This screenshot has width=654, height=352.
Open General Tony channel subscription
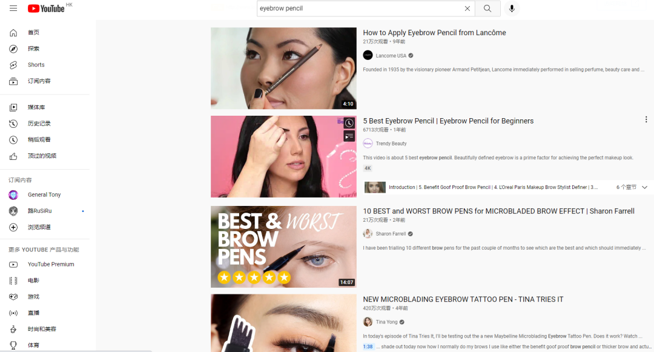tap(45, 194)
